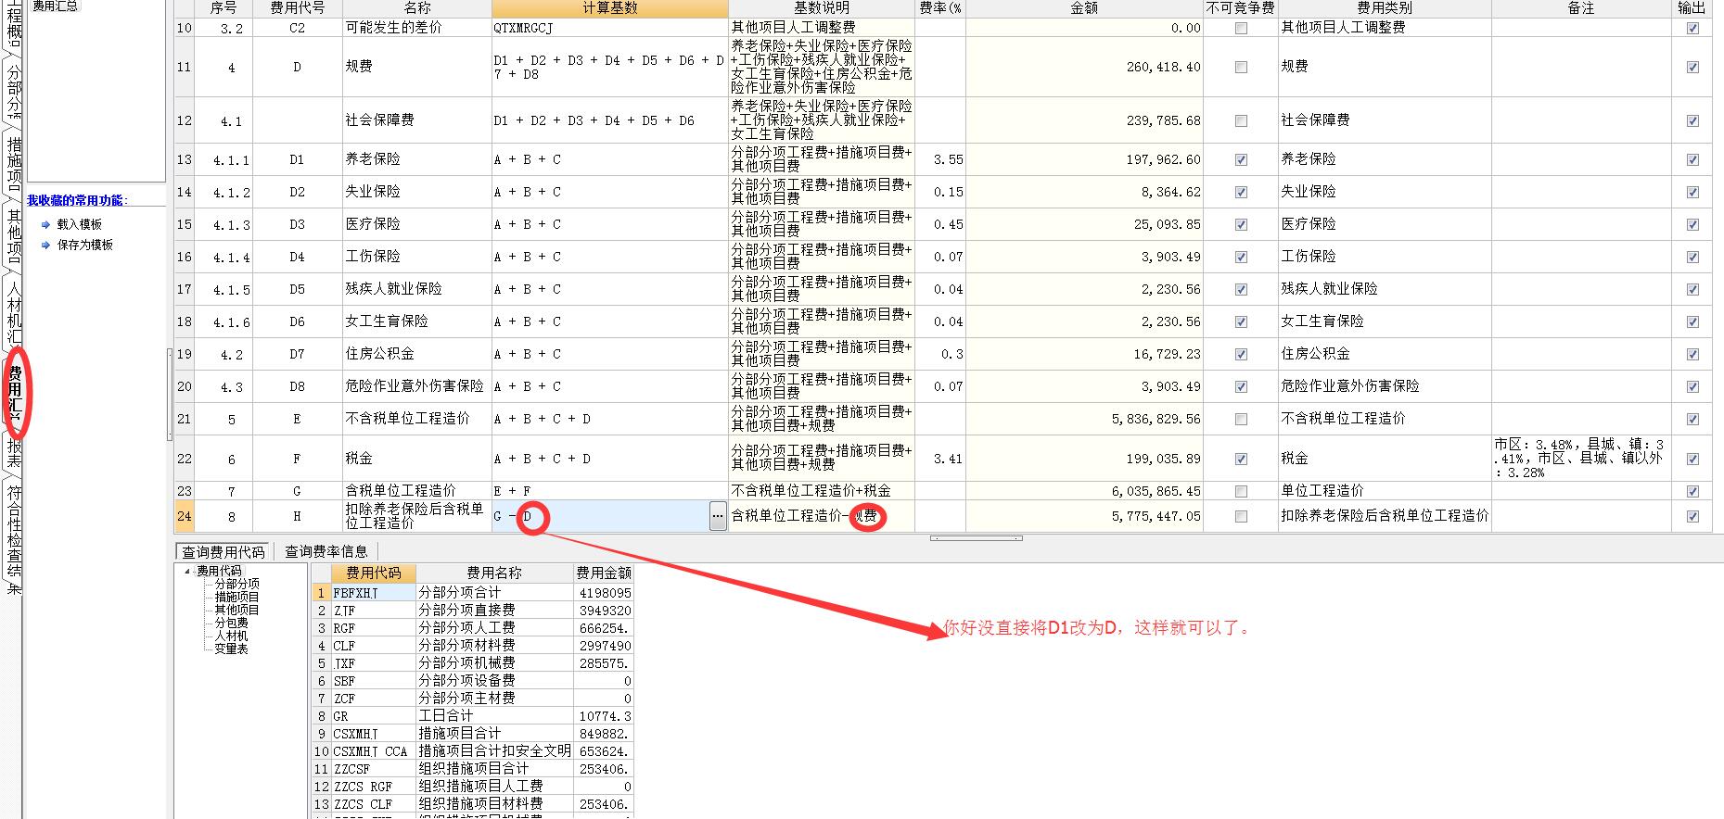1724x819 pixels.
Task: Switch to the 措施项目 vertical side tab
Action: point(14,161)
